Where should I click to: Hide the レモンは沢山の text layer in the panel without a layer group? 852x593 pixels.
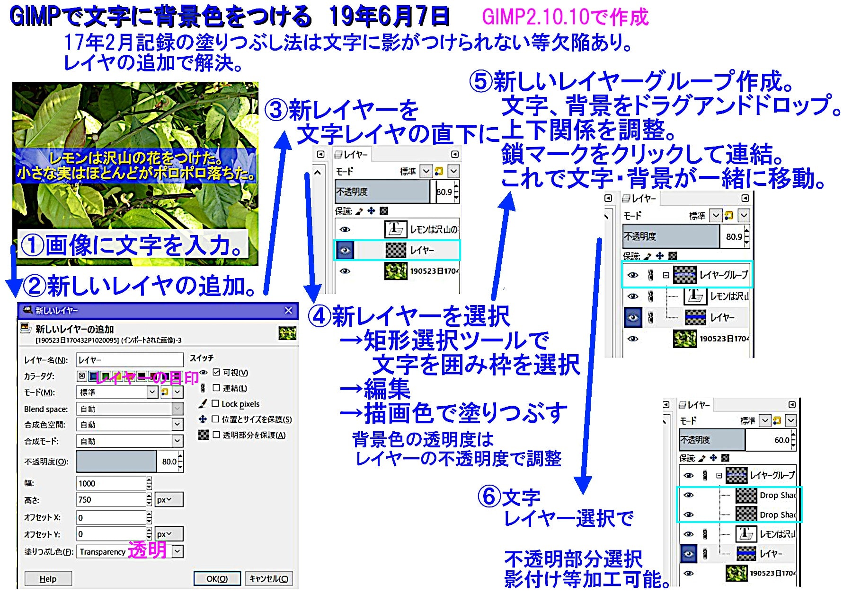pyautogui.click(x=345, y=229)
